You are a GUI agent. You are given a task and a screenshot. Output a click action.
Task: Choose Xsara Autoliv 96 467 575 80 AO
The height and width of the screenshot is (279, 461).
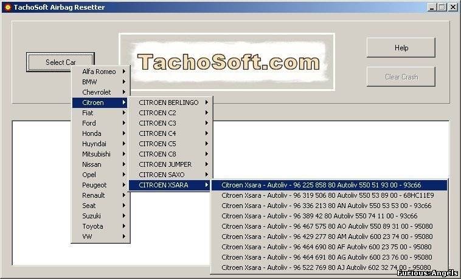[330, 226]
